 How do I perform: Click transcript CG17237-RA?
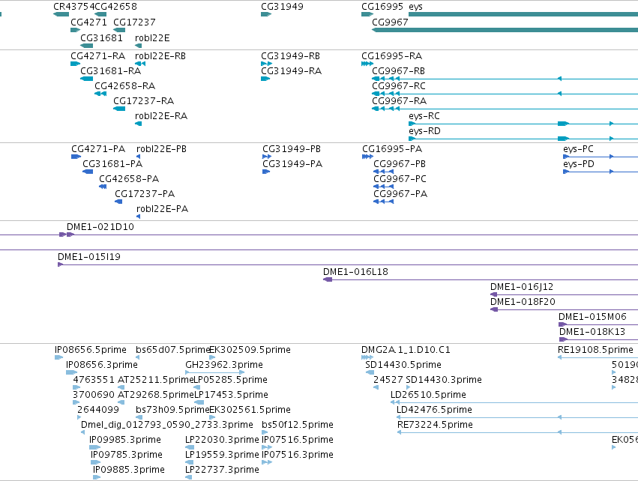(144, 101)
